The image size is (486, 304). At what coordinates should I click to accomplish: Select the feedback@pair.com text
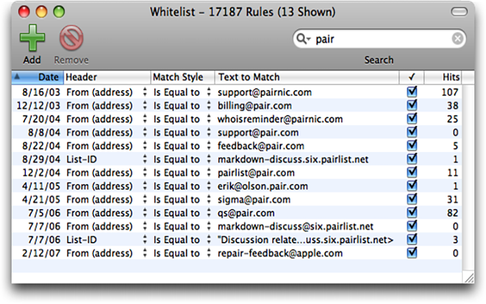[261, 146]
